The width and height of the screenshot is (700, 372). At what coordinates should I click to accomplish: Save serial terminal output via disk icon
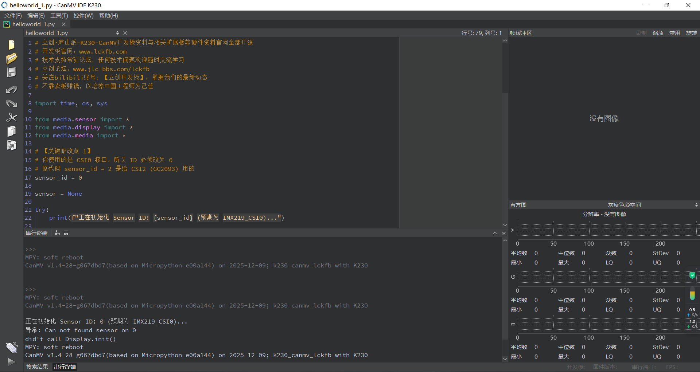tap(66, 233)
